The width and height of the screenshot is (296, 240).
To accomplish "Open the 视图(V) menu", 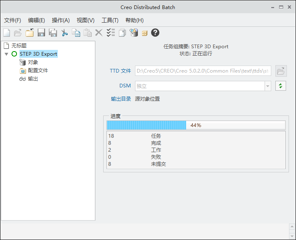I will (x=85, y=20).
